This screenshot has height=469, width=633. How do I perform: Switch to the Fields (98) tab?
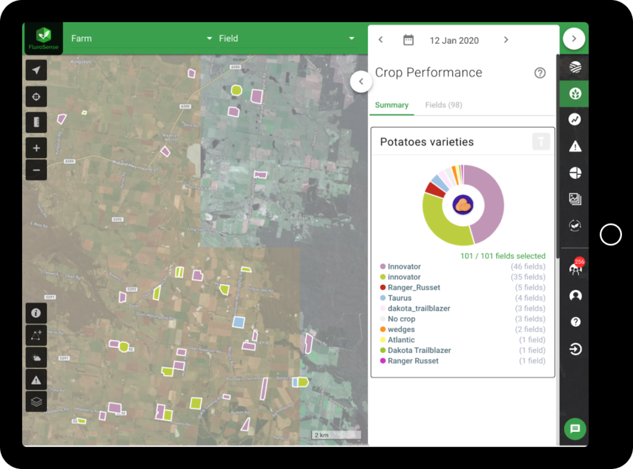443,105
